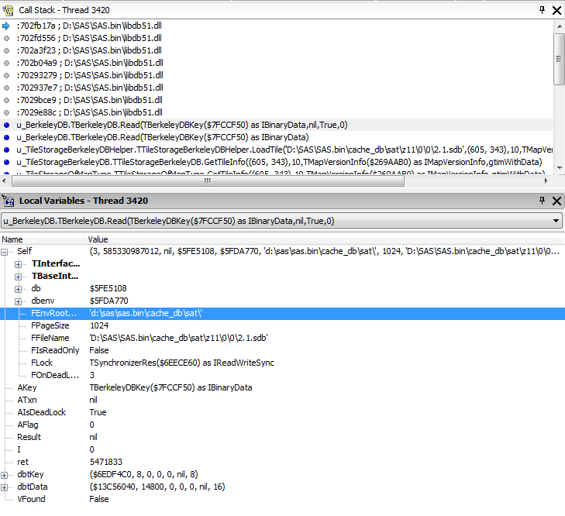Click the gray dot beside :702fd556 frame
565x516 pixels.
[6, 38]
